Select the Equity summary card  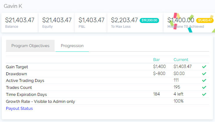coord(57,23)
